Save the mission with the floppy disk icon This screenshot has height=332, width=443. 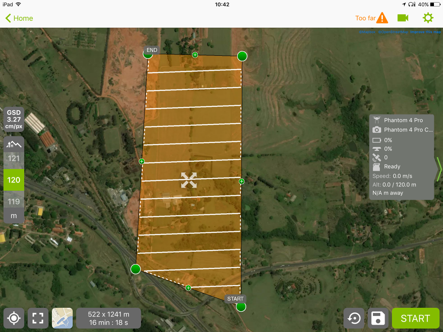[x=378, y=318]
